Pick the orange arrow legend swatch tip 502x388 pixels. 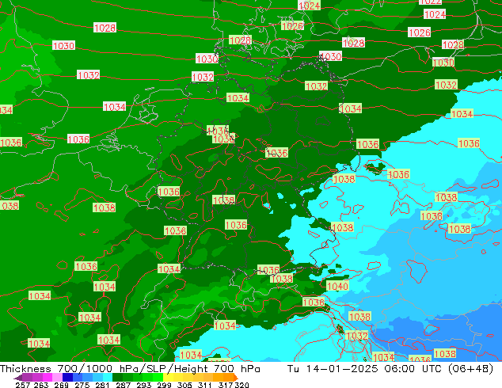[236, 378]
